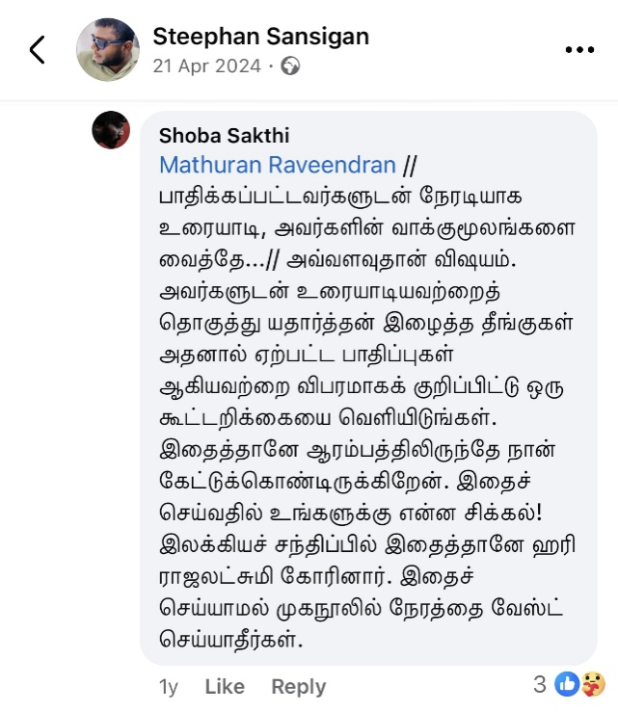The image size is (618, 712).
Task: Tap the care hug emoji reaction
Action: pyautogui.click(x=593, y=684)
